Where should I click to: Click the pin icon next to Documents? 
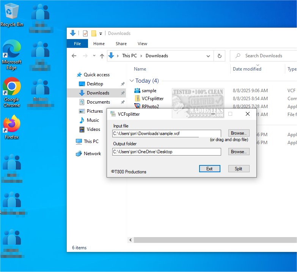[x=123, y=102]
